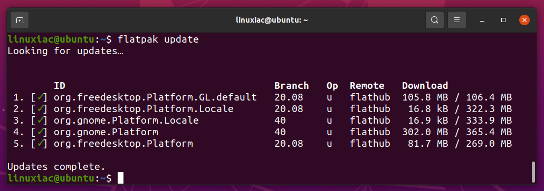Screen dimensions: 544x191
Task: Click the window title linuxiac@ubuntu: ~
Action: click(272, 20)
